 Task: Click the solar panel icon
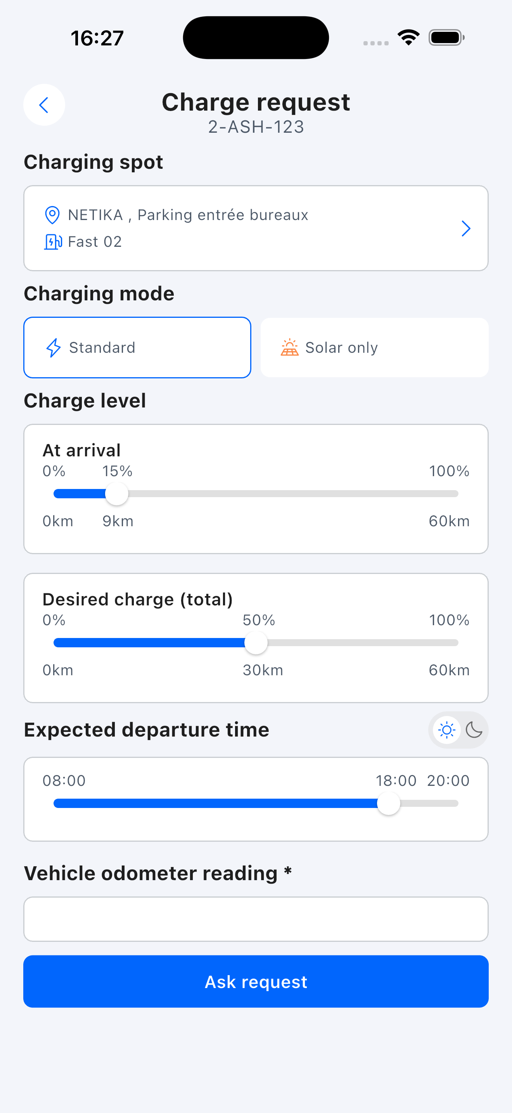pyautogui.click(x=290, y=347)
